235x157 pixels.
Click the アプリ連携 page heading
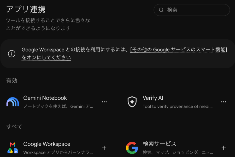[x=26, y=9]
